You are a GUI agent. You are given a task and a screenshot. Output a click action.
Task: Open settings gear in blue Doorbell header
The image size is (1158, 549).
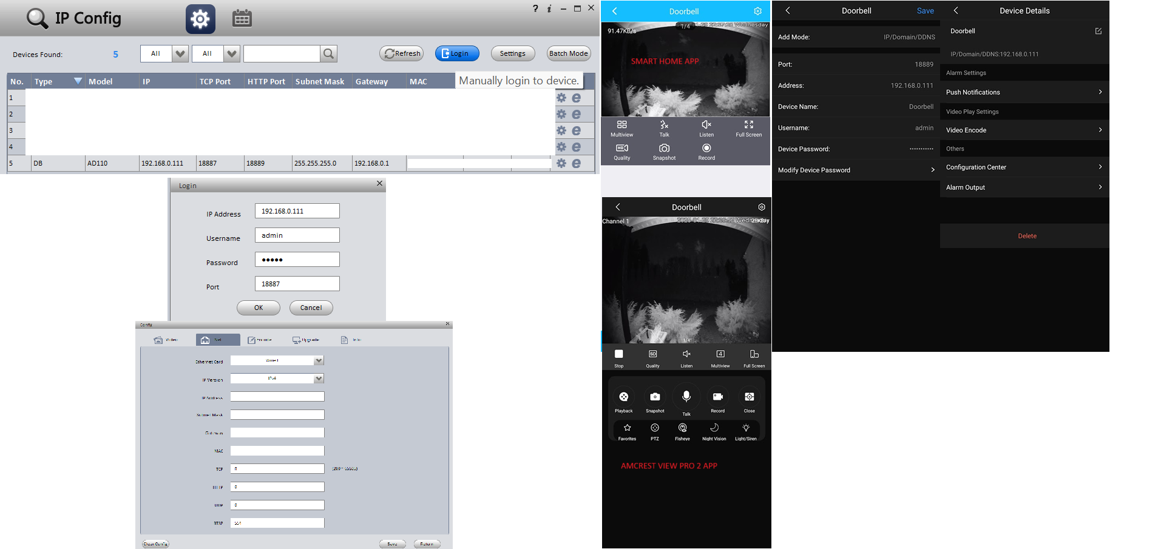pos(757,11)
